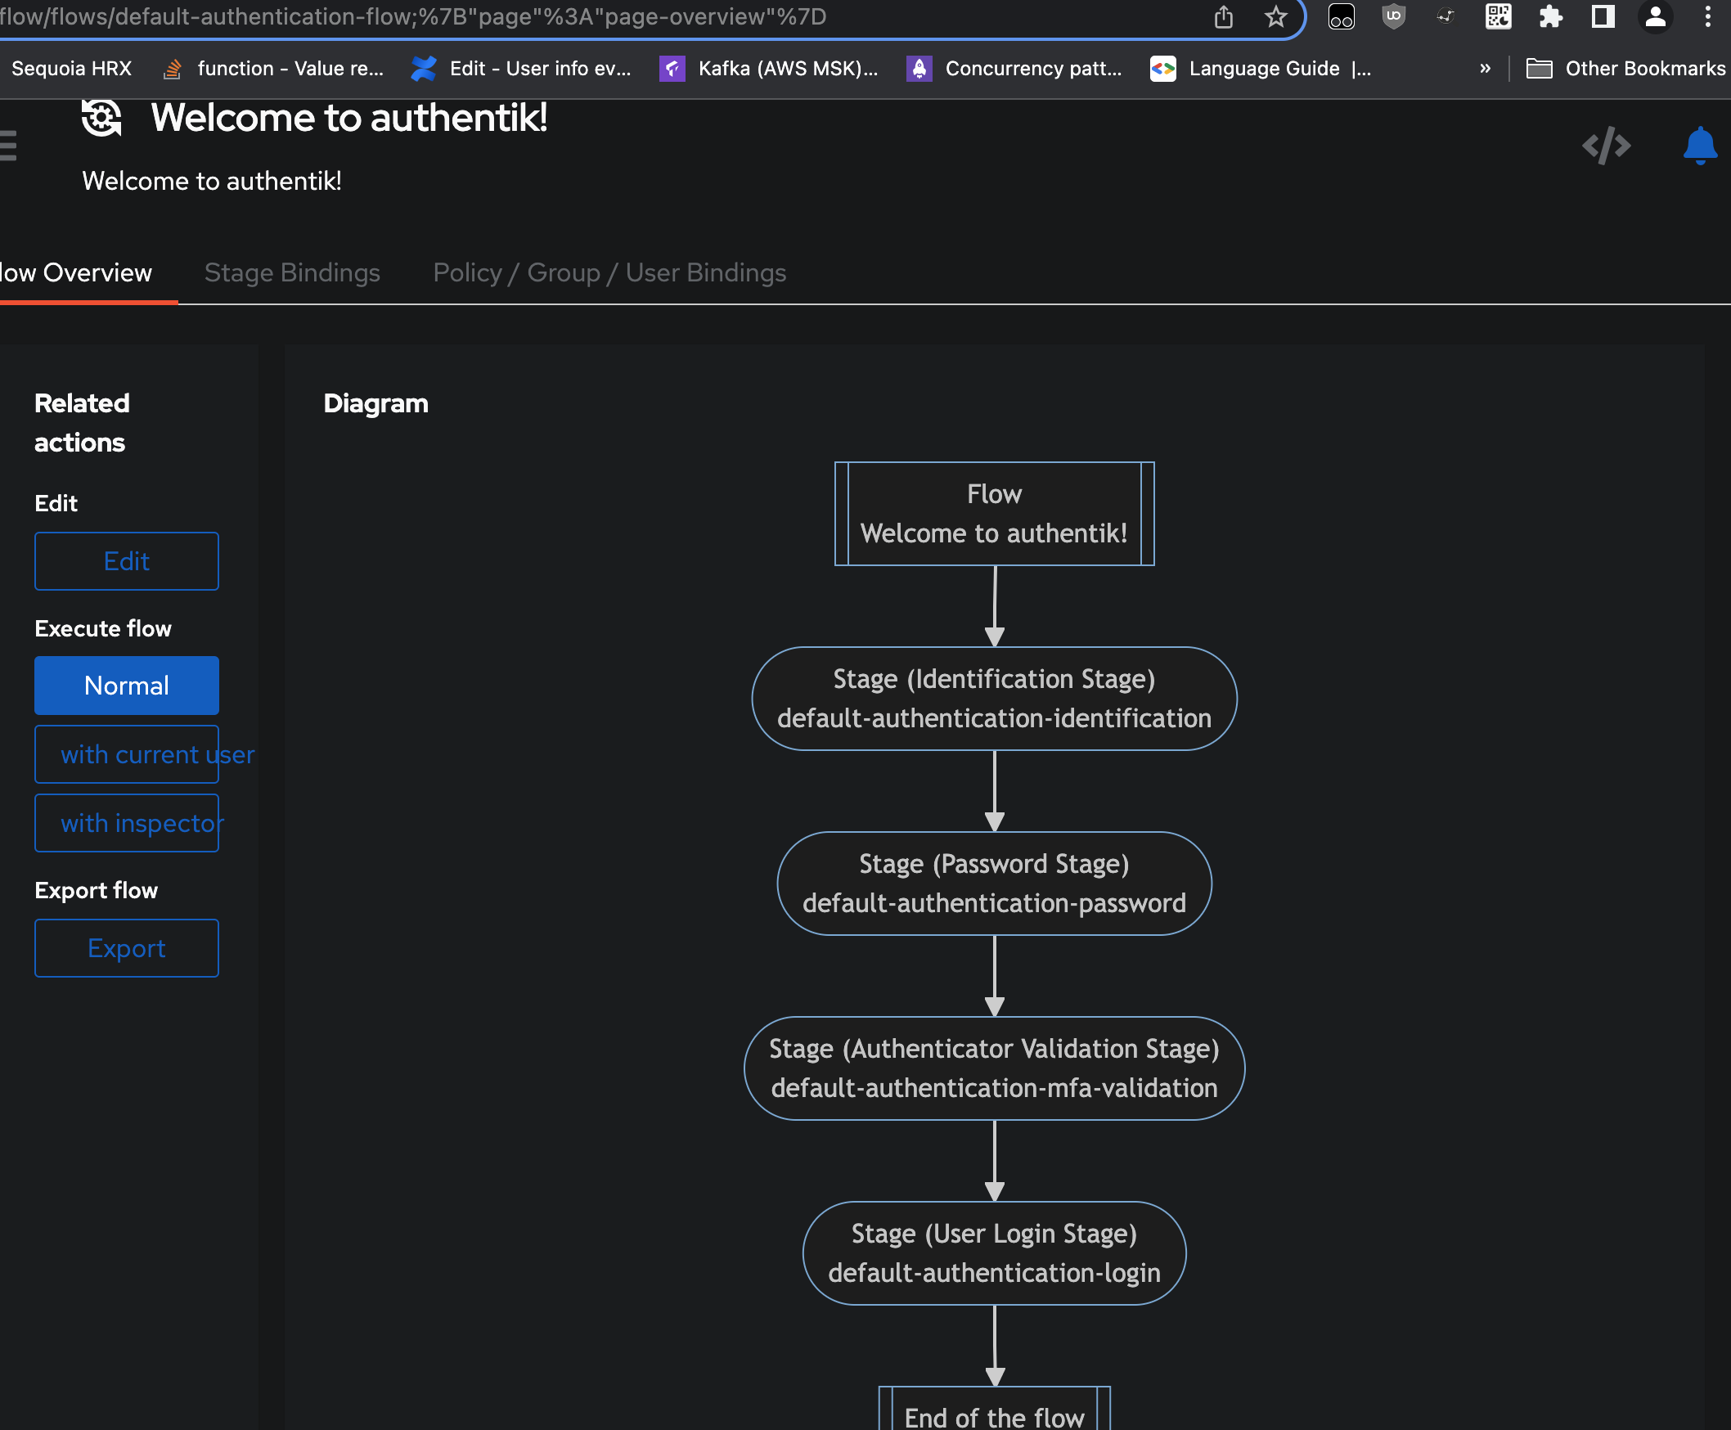The height and width of the screenshot is (1430, 1731).
Task: Open the extensions puzzle-piece icon
Action: (1552, 16)
